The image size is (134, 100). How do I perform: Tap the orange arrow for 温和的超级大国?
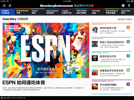(x=128, y=27)
